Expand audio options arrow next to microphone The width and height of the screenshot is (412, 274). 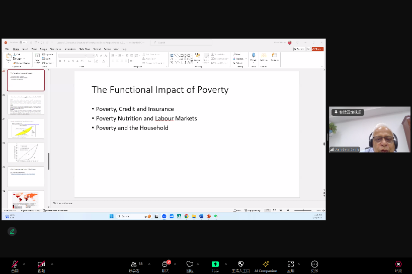click(x=24, y=263)
